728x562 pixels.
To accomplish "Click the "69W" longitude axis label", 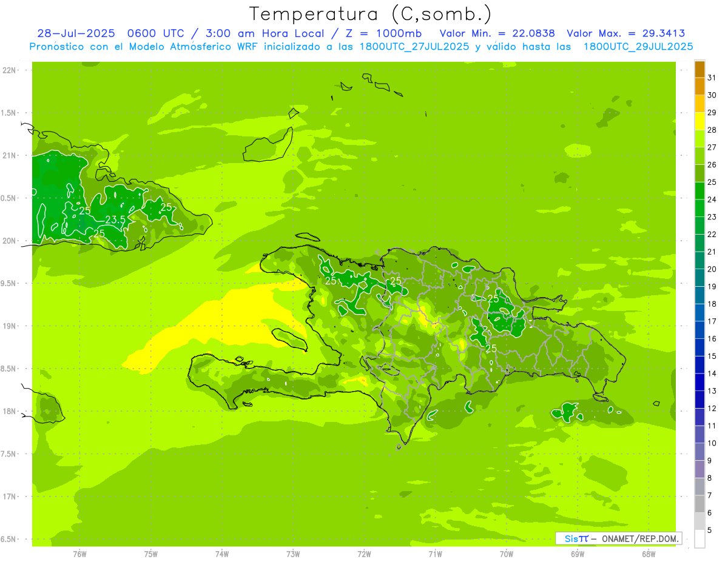I will coord(578,554).
